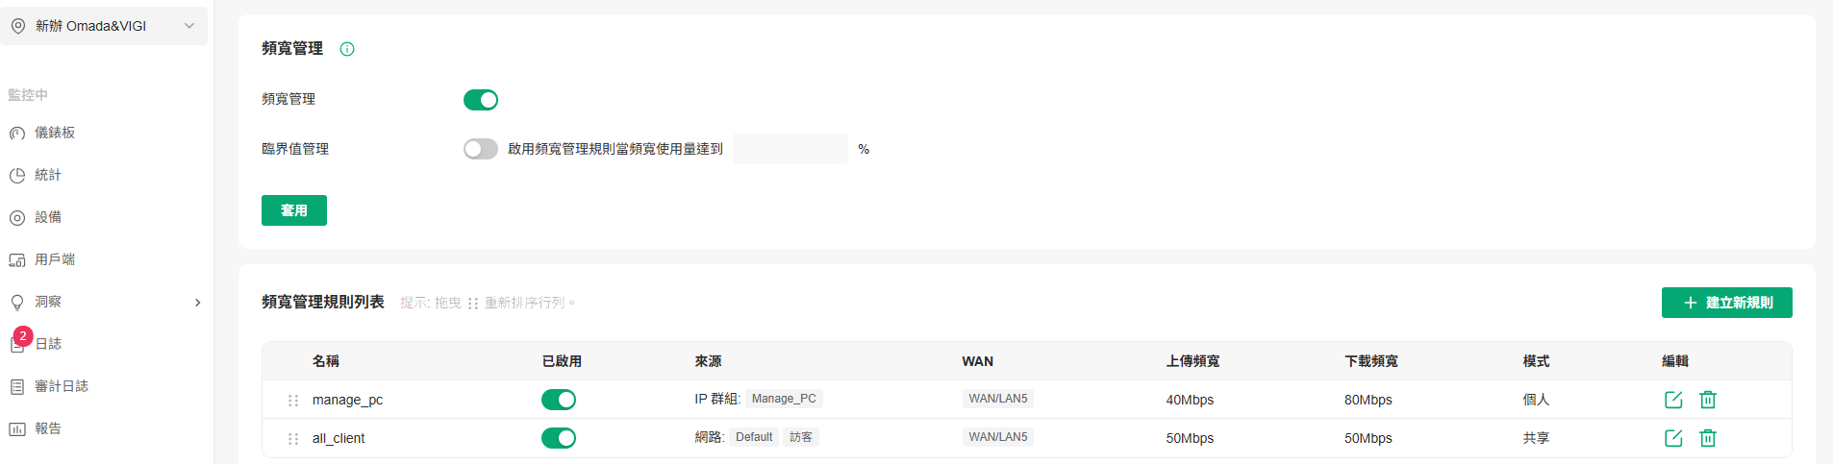Disable the all_client rule toggle

(x=559, y=438)
